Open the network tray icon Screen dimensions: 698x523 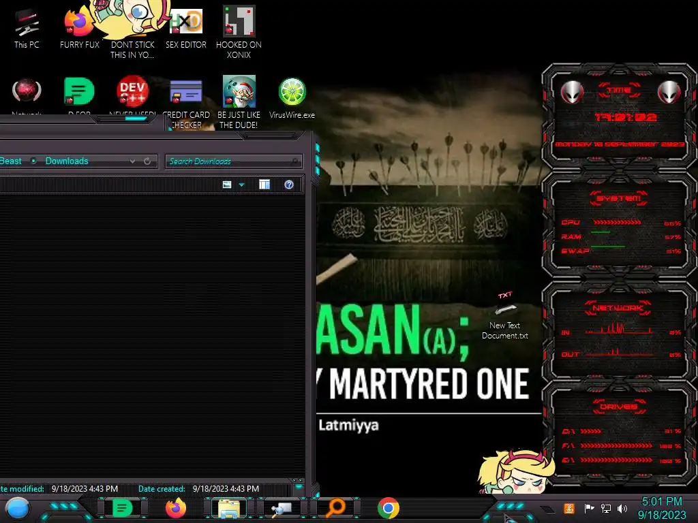point(606,508)
